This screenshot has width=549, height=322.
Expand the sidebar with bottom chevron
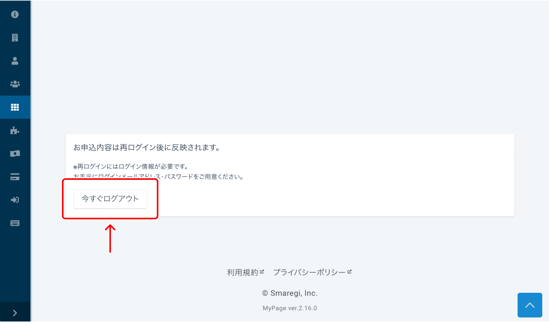(15, 313)
